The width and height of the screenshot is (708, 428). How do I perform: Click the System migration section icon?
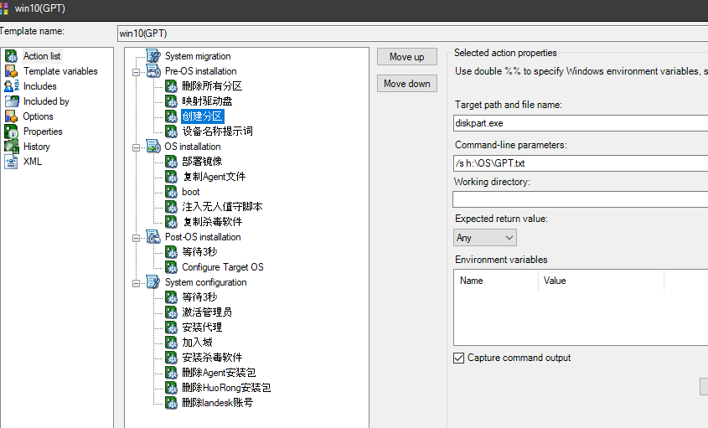[x=153, y=56]
